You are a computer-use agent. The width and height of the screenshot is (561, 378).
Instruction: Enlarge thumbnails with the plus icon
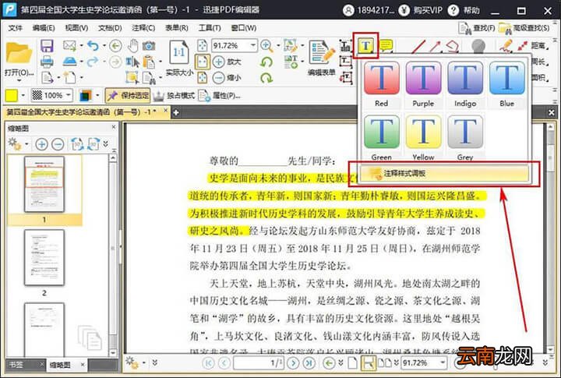point(41,144)
